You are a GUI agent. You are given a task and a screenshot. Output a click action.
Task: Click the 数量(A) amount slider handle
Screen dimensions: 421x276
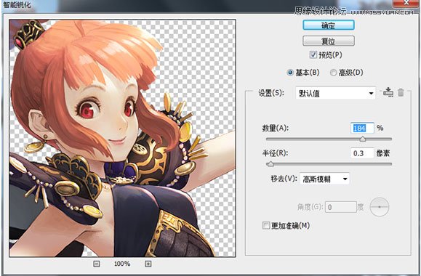363,139
